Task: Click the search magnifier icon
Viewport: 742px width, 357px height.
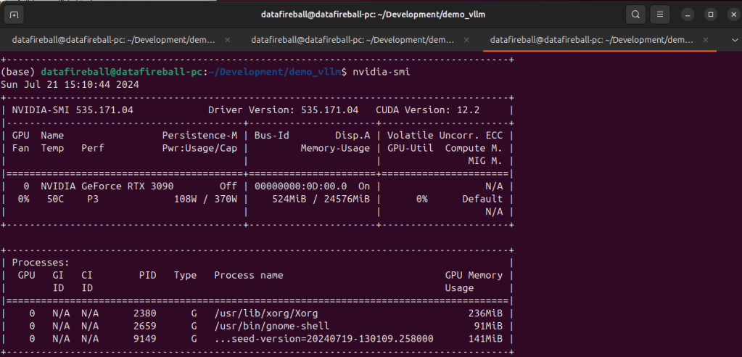Action: tap(635, 15)
